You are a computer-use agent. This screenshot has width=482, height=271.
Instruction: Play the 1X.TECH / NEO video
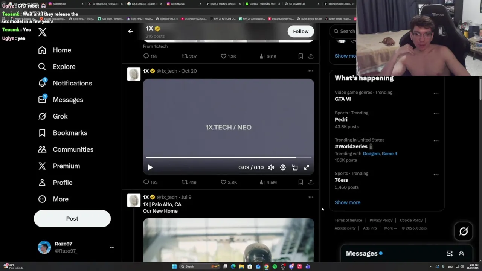pos(150,167)
